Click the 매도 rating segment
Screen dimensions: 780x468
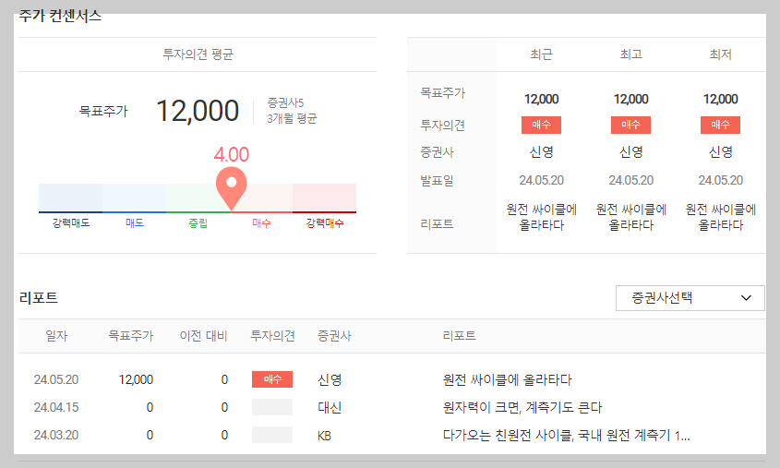coord(135,198)
